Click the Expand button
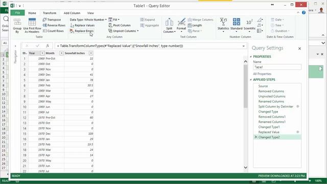This screenshot has height=184, width=327. pos(148,19)
